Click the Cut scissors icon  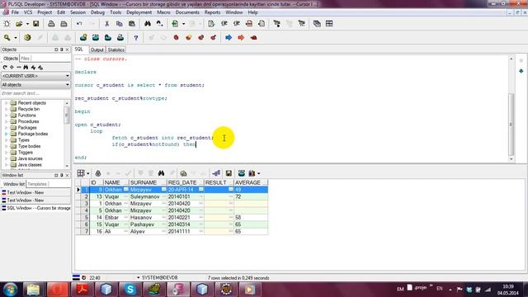tap(106, 24)
